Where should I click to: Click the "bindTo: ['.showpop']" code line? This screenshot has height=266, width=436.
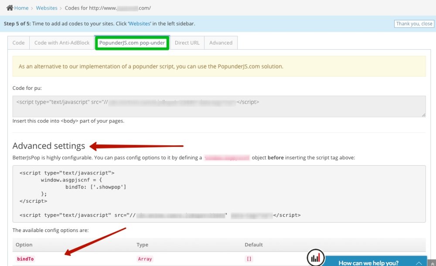point(95,187)
